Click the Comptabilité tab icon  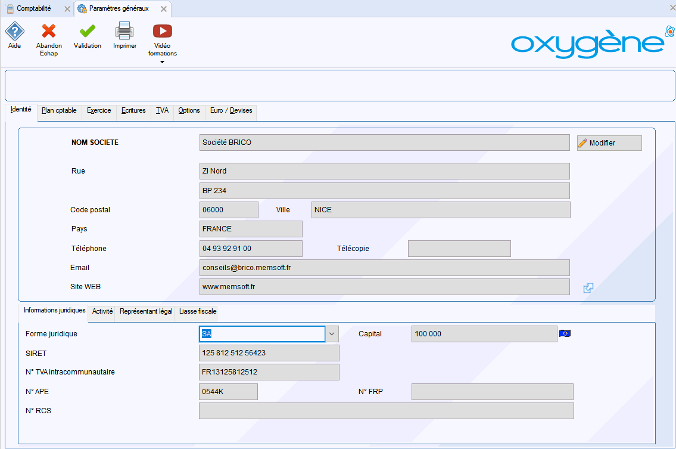pos(10,8)
